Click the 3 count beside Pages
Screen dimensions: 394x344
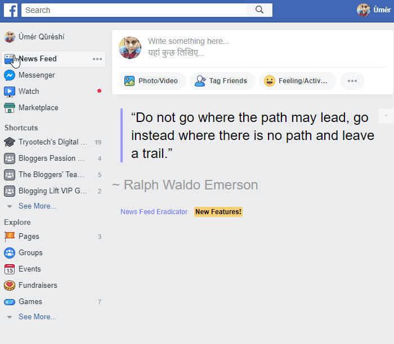pos(100,237)
